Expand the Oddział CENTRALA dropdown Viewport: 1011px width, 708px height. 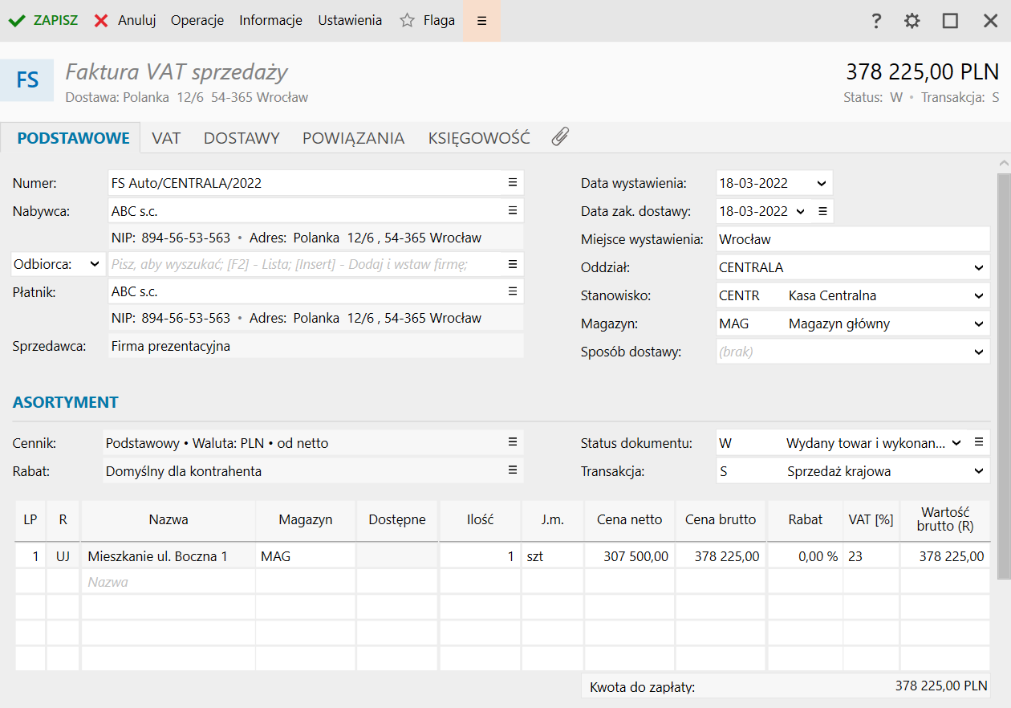pyautogui.click(x=979, y=267)
